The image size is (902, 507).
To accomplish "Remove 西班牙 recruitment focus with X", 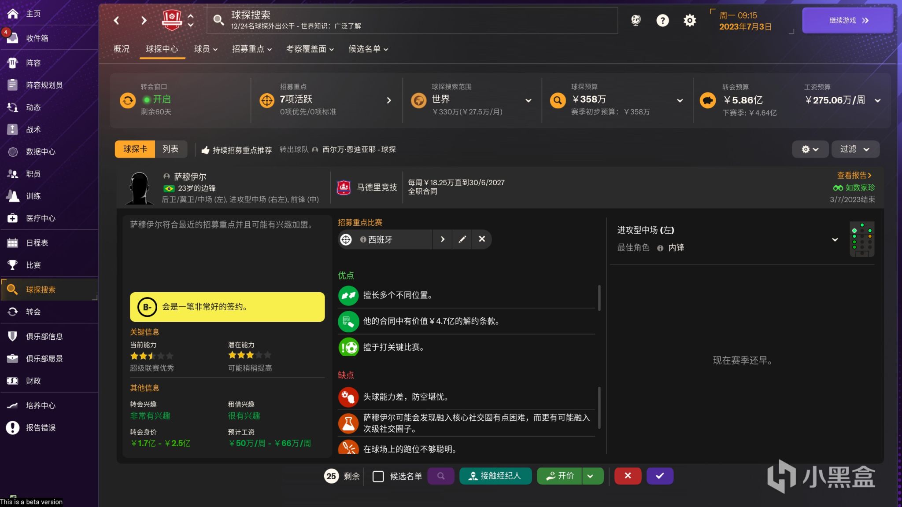I will (x=482, y=239).
